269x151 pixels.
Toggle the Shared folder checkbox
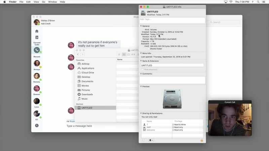pyautogui.click(x=148, y=49)
